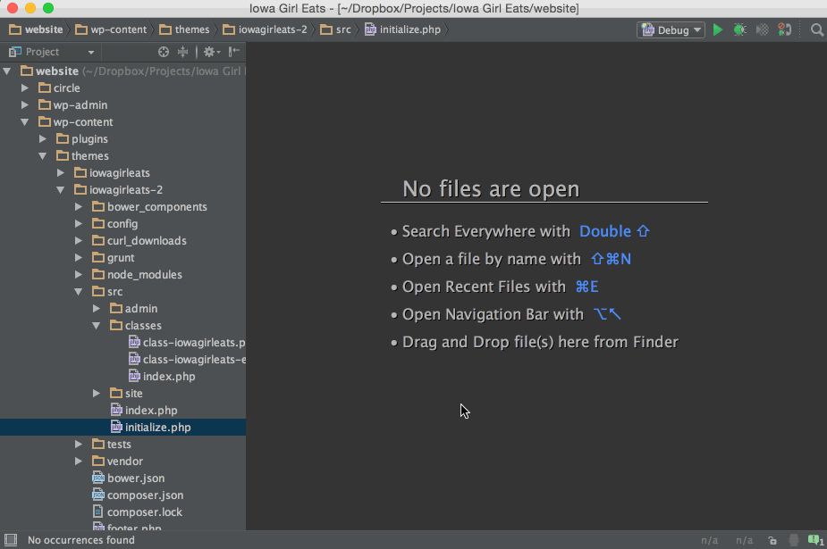Click src breadcrumb in navigation bar
827x549 pixels.
coord(335,29)
